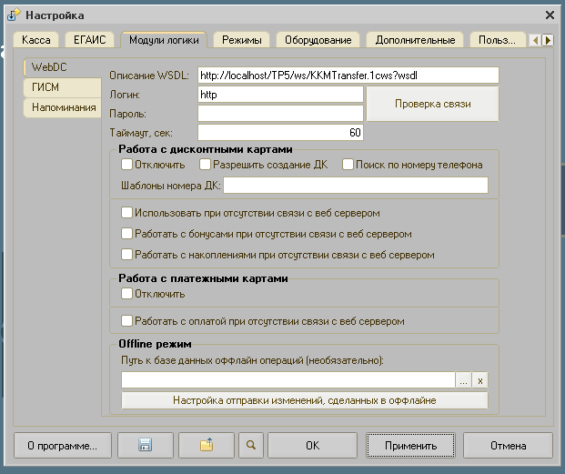
Task: Click the magnifying glass search button
Action: [250, 446]
